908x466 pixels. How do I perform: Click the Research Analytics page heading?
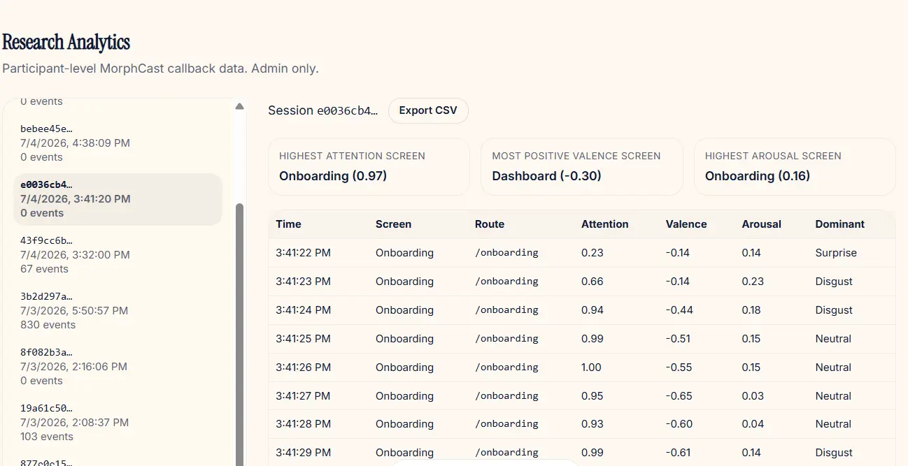[66, 43]
